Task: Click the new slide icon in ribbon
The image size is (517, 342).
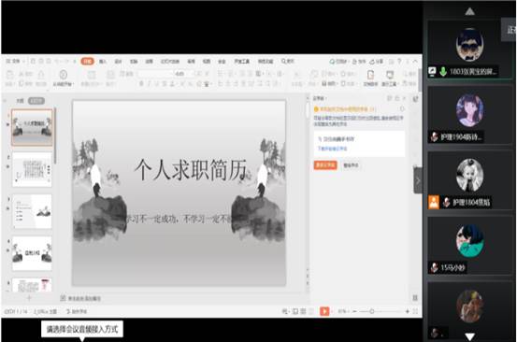Action: (x=92, y=75)
